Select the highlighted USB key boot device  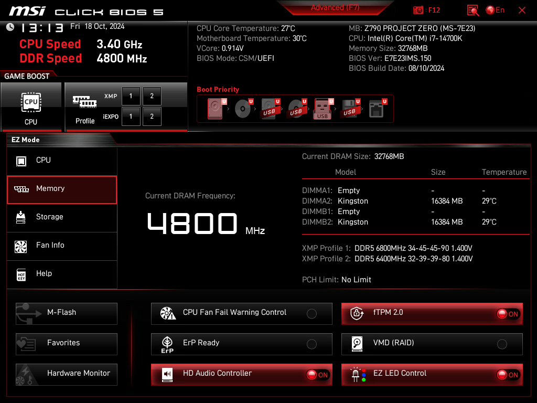[323, 109]
